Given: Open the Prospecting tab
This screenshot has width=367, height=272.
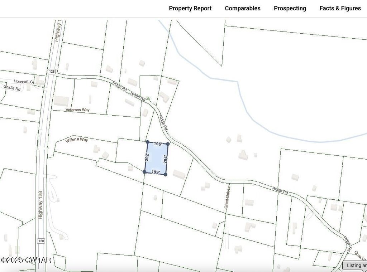Looking at the screenshot, I should [x=290, y=8].
